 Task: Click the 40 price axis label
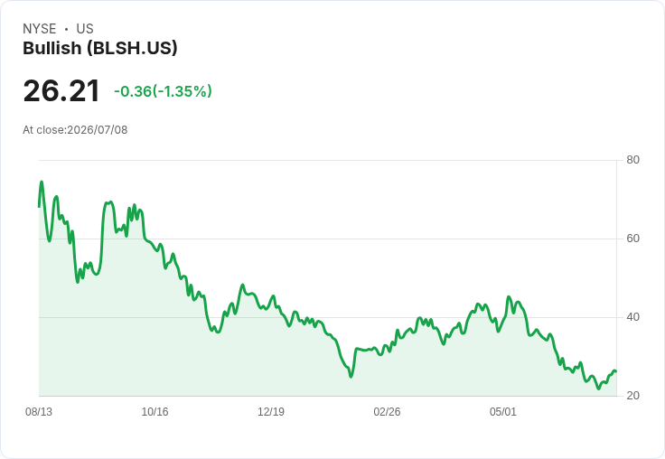pyautogui.click(x=632, y=317)
